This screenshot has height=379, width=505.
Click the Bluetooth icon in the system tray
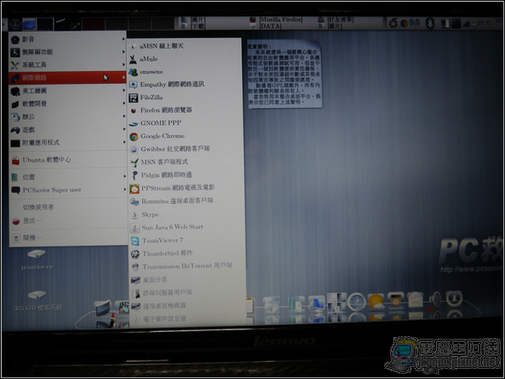coord(430,23)
